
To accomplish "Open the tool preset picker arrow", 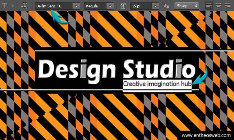I will (13, 6).
